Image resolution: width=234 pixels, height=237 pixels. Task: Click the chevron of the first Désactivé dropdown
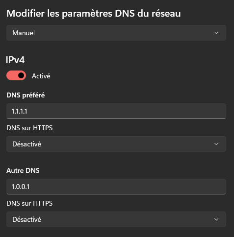[x=216, y=144]
